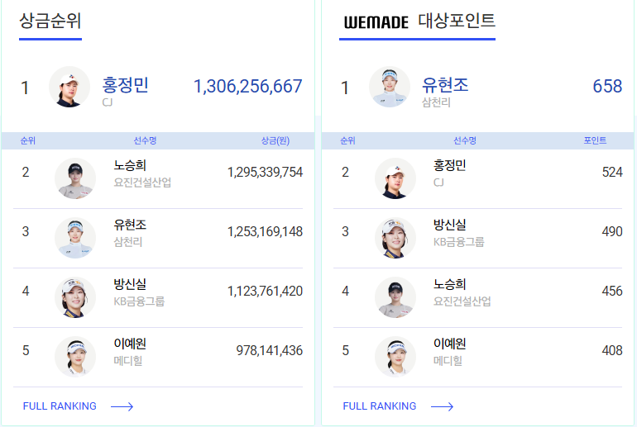Click 홍정민 photo in Daesang points rank 2
Viewport: 637px width, 427px height.
[395, 178]
